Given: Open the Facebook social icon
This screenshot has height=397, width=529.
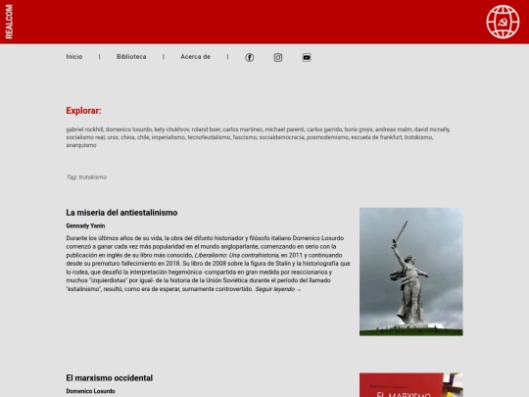Looking at the screenshot, I should [x=250, y=58].
